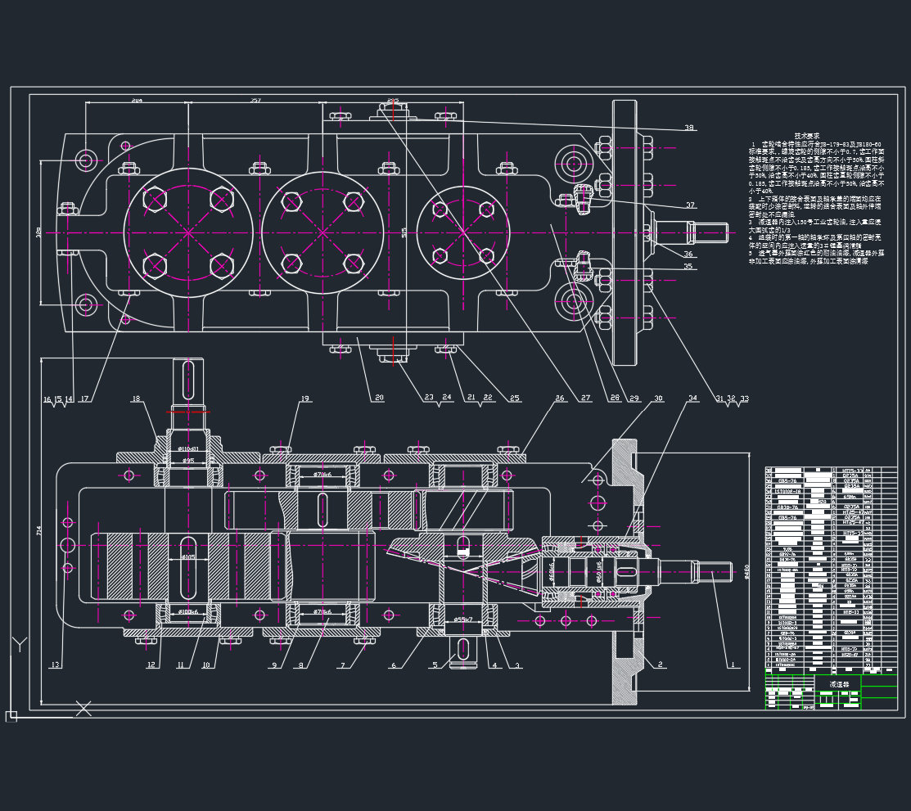This screenshot has width=911, height=811.
Task: Click callout number 24
Action: 447,398
